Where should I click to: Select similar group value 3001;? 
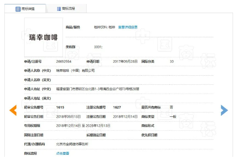point(98,47)
